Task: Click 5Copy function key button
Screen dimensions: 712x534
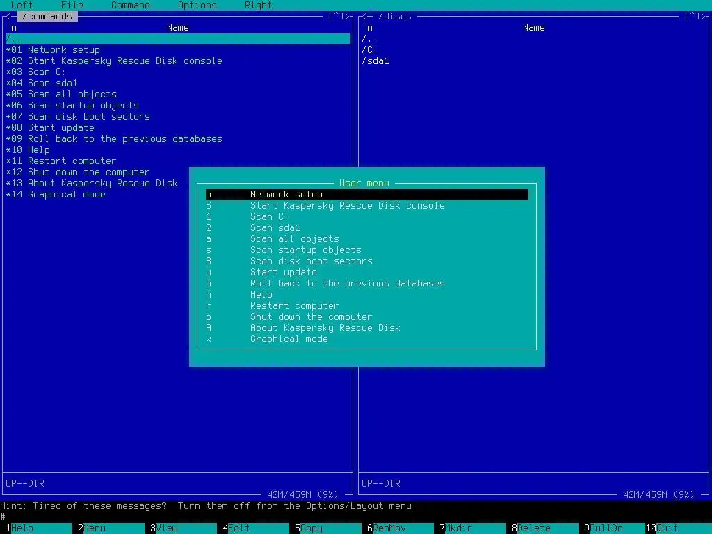Action: [x=328, y=528]
